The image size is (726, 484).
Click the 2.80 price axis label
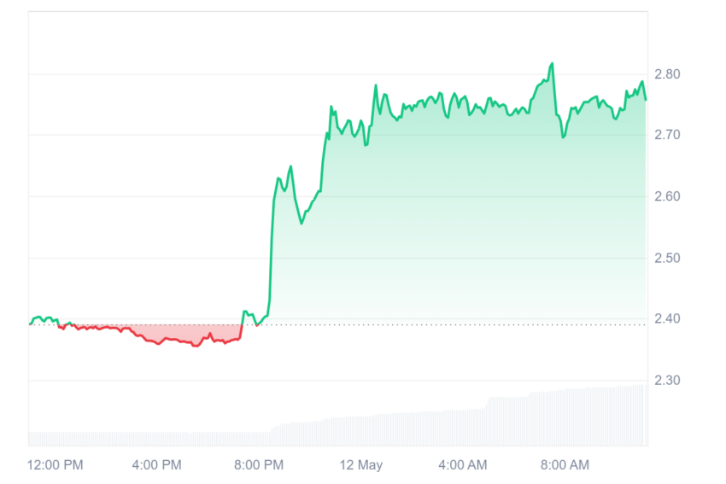tap(667, 74)
